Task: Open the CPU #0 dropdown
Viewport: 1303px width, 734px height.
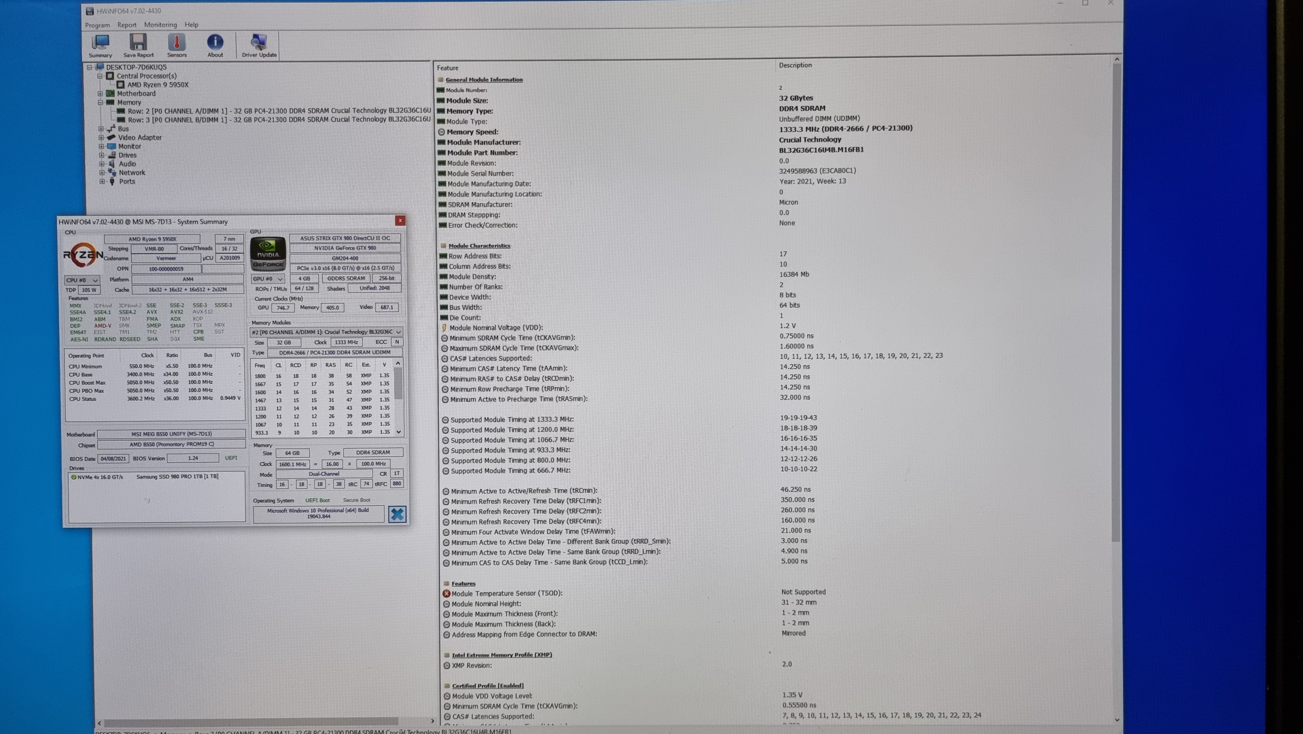Action: (82, 280)
